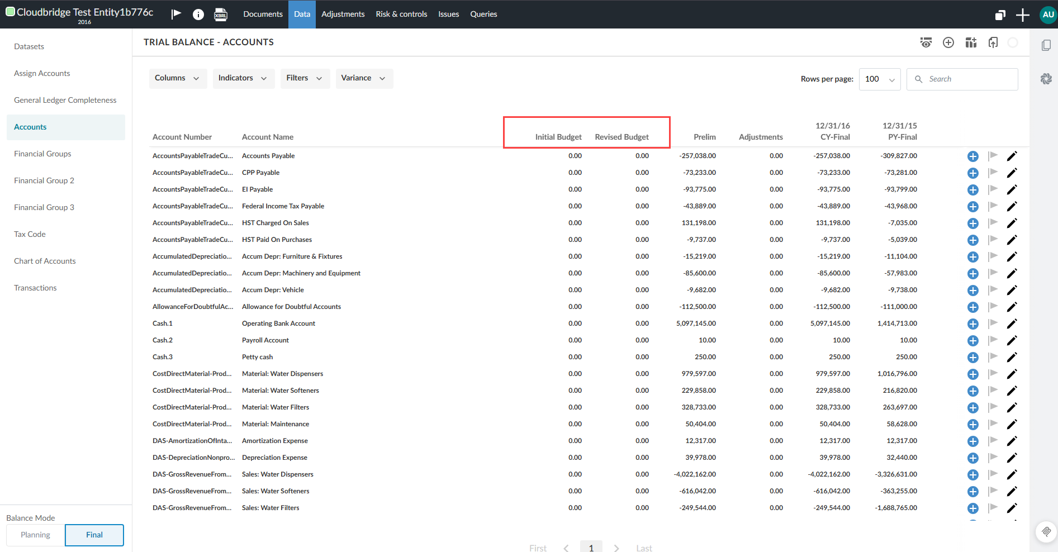Open the Issues menu

[449, 15]
